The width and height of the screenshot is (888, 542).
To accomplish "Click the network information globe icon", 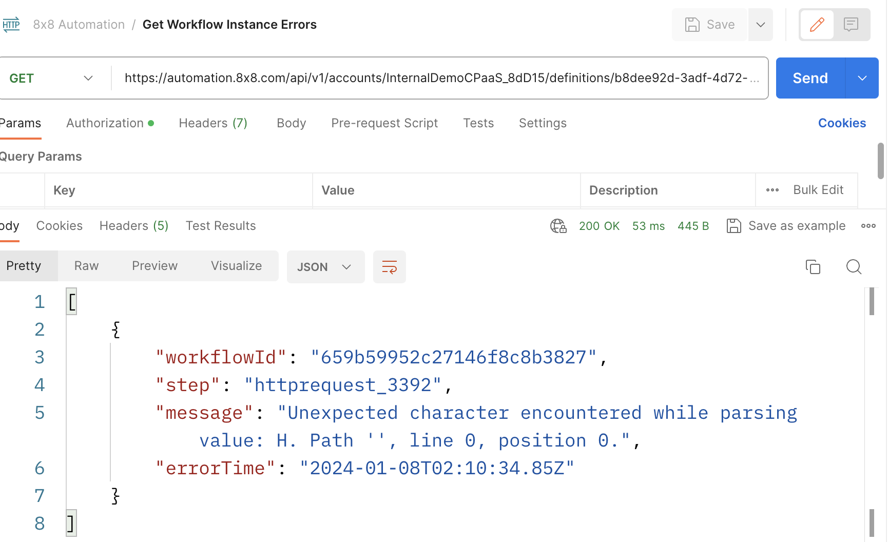I will pyautogui.click(x=558, y=226).
